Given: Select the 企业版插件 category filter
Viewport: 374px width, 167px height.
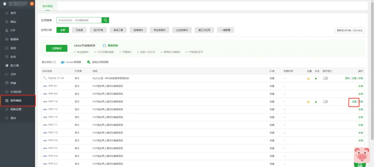Looking at the screenshot, I should tap(182, 30).
